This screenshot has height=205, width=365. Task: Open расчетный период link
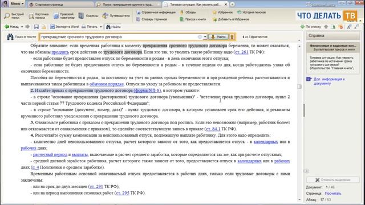coord(50,154)
